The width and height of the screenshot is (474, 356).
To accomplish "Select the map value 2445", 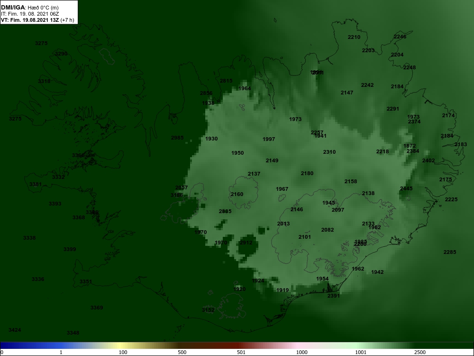I will 406,188.
